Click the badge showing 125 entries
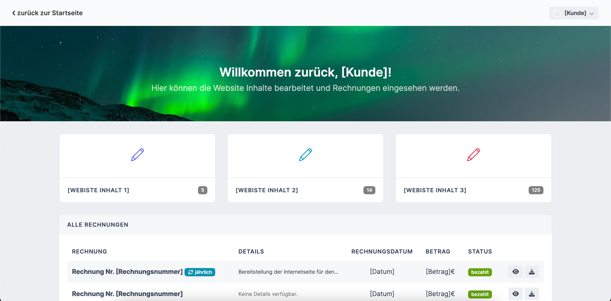This screenshot has width=611, height=301. tap(535, 190)
